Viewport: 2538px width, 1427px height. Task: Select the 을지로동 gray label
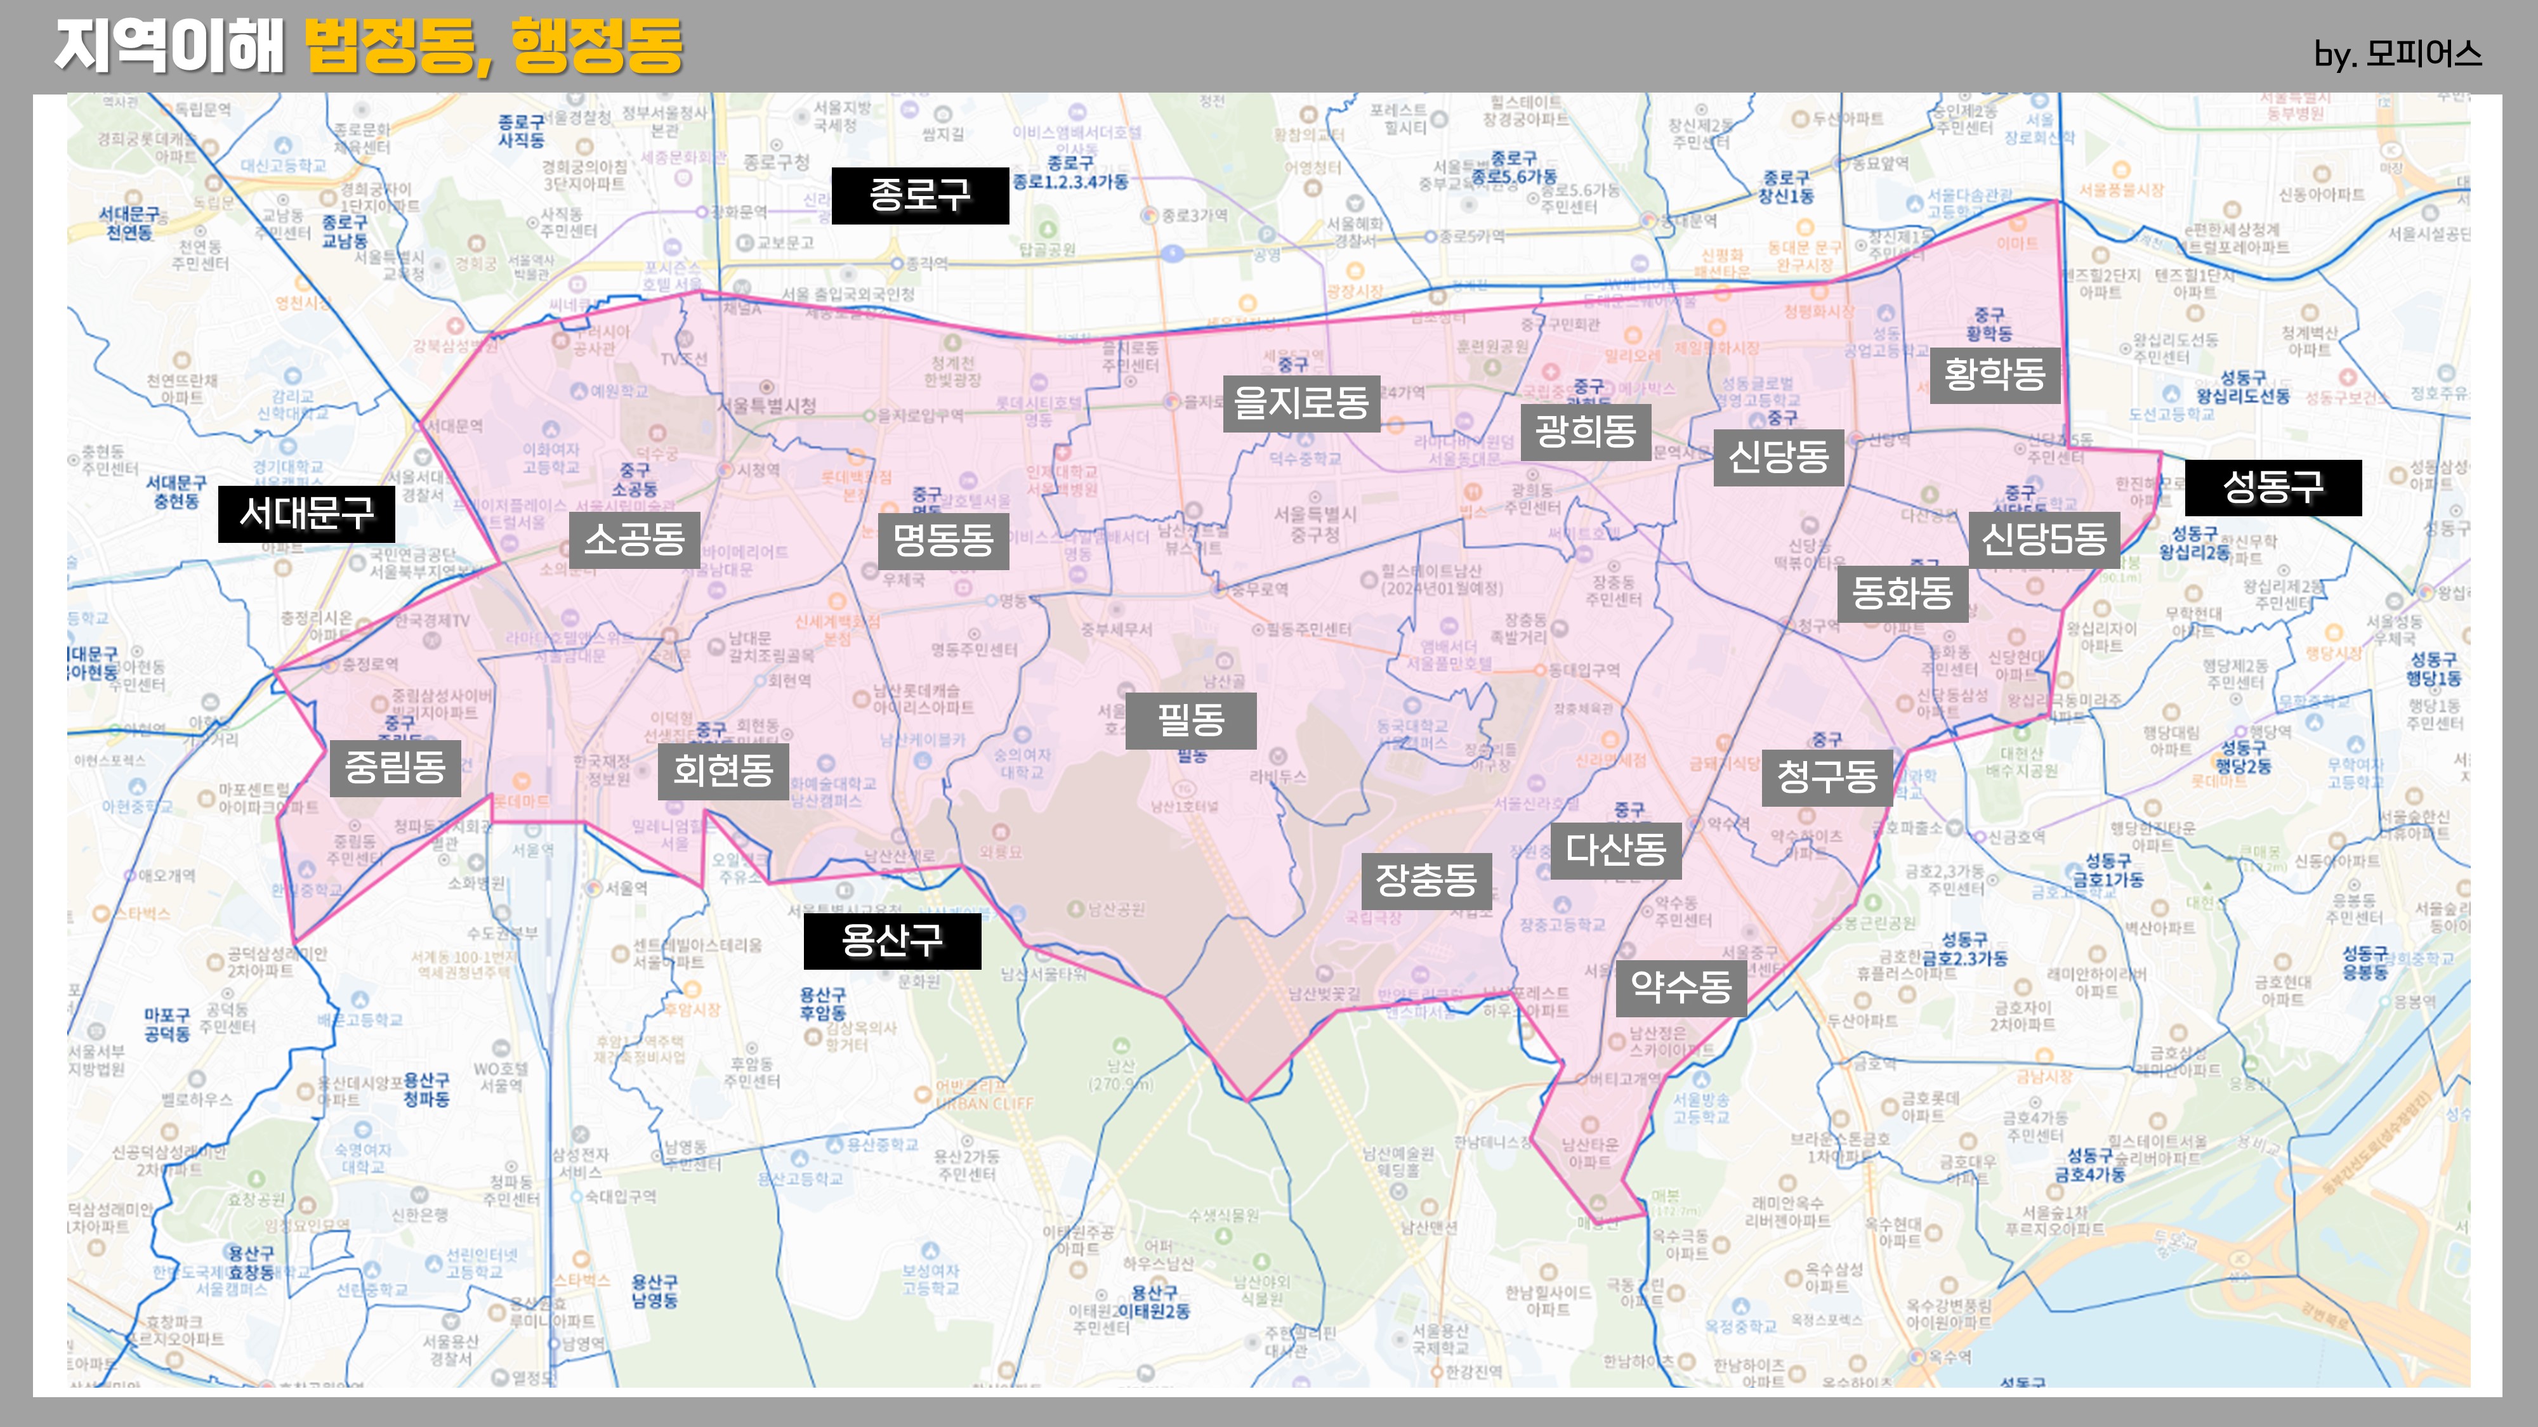click(1301, 403)
